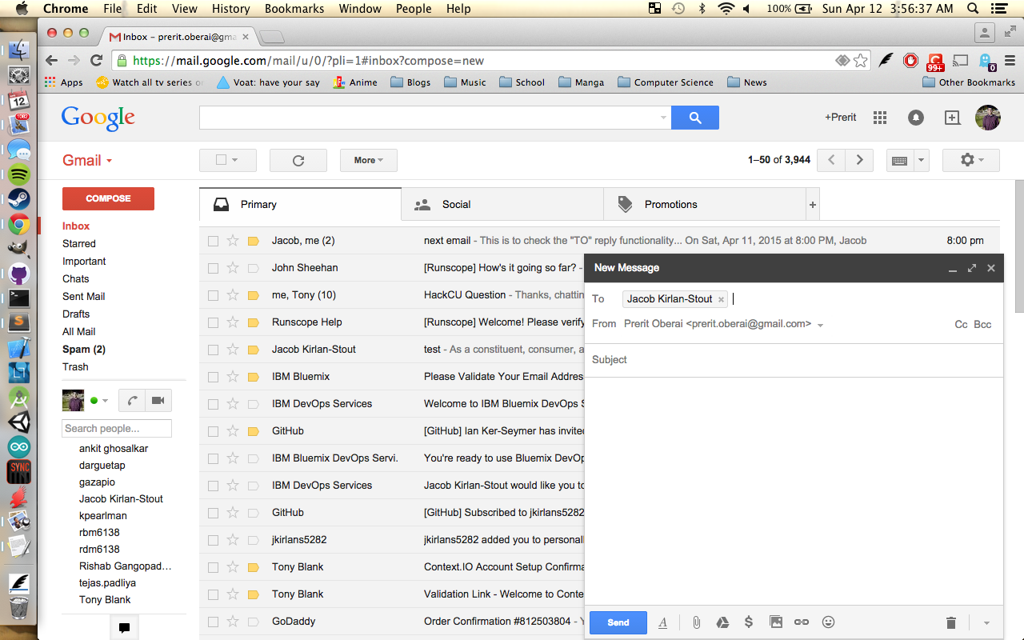This screenshot has height=640, width=1024.
Task: Open input tools dropdown arrow
Action: (x=921, y=160)
